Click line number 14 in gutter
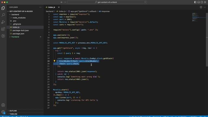 (48, 48)
